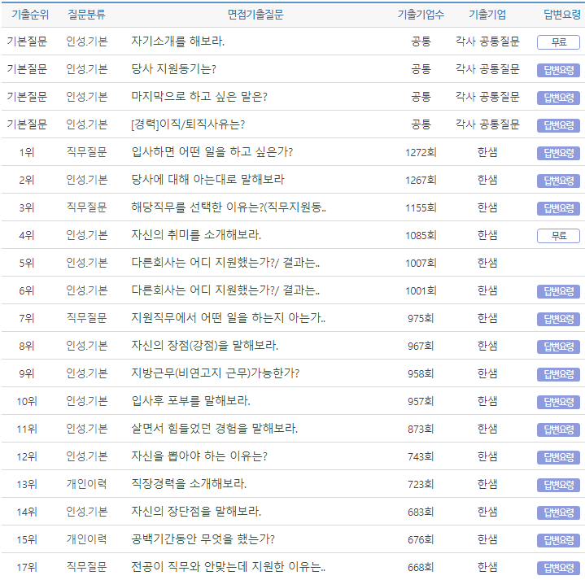Viewport: 585px width, 580px height.
Task: Open 답변요령 for 마지막으로 하고 싶은 말은?
Action: coord(558,98)
